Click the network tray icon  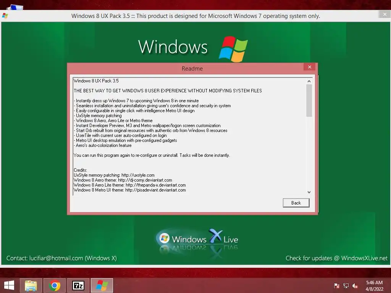pos(346,286)
